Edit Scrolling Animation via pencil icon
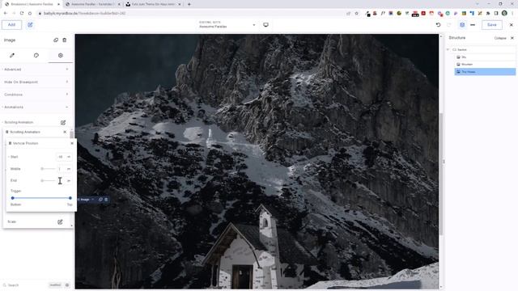Screen dimensions: 518x291 63,122
